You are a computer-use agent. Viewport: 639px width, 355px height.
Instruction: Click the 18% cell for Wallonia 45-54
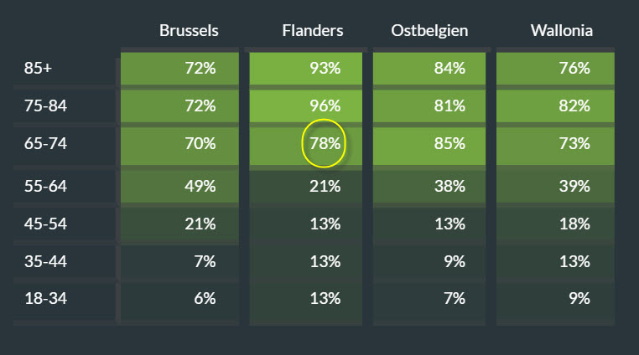click(574, 224)
